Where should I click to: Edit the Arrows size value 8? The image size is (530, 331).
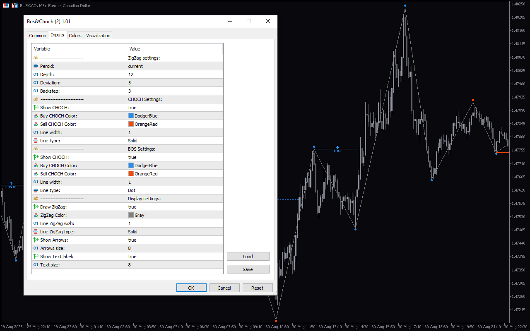[175, 248]
